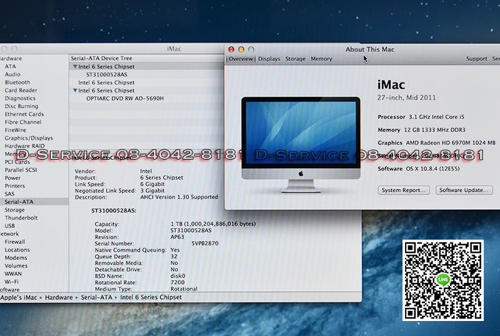The image size is (500, 336).
Task: Click the serial number value 5VP82870
Action: [x=205, y=243]
